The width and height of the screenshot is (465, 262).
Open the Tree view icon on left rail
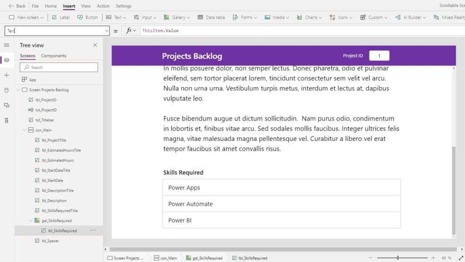click(6, 60)
